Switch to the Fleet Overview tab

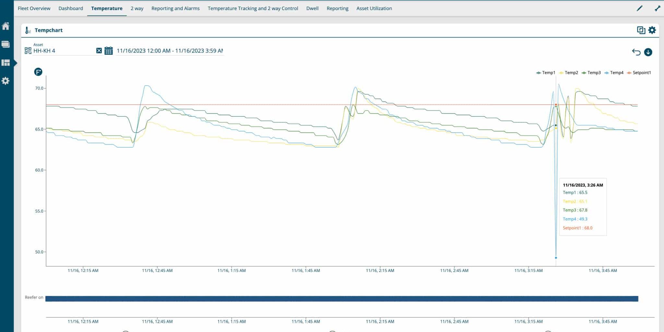[34, 8]
